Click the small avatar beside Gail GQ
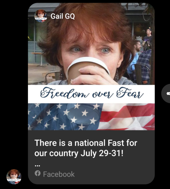170x189 pixels. [41, 16]
